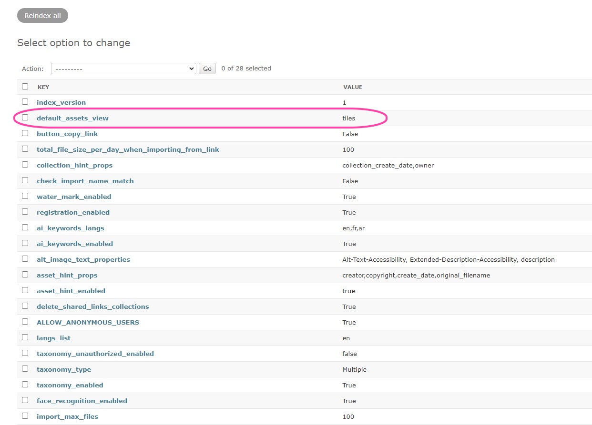Check the face_recognition_enabled row checkbox
The image size is (592, 425).
[x=25, y=400]
